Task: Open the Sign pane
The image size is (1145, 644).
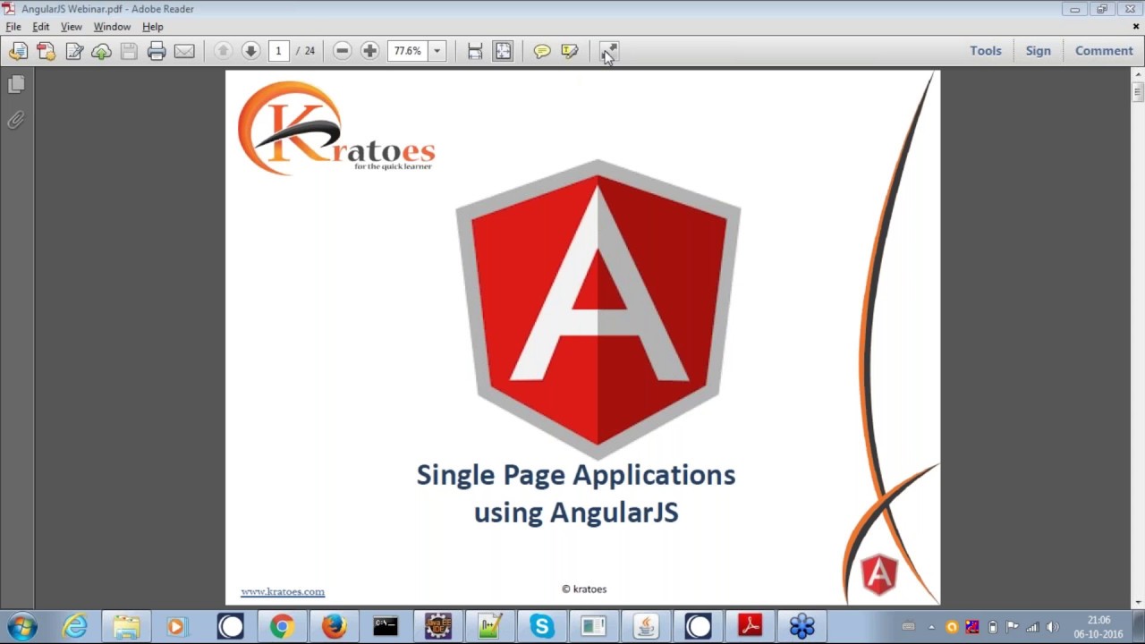Action: 1039,51
